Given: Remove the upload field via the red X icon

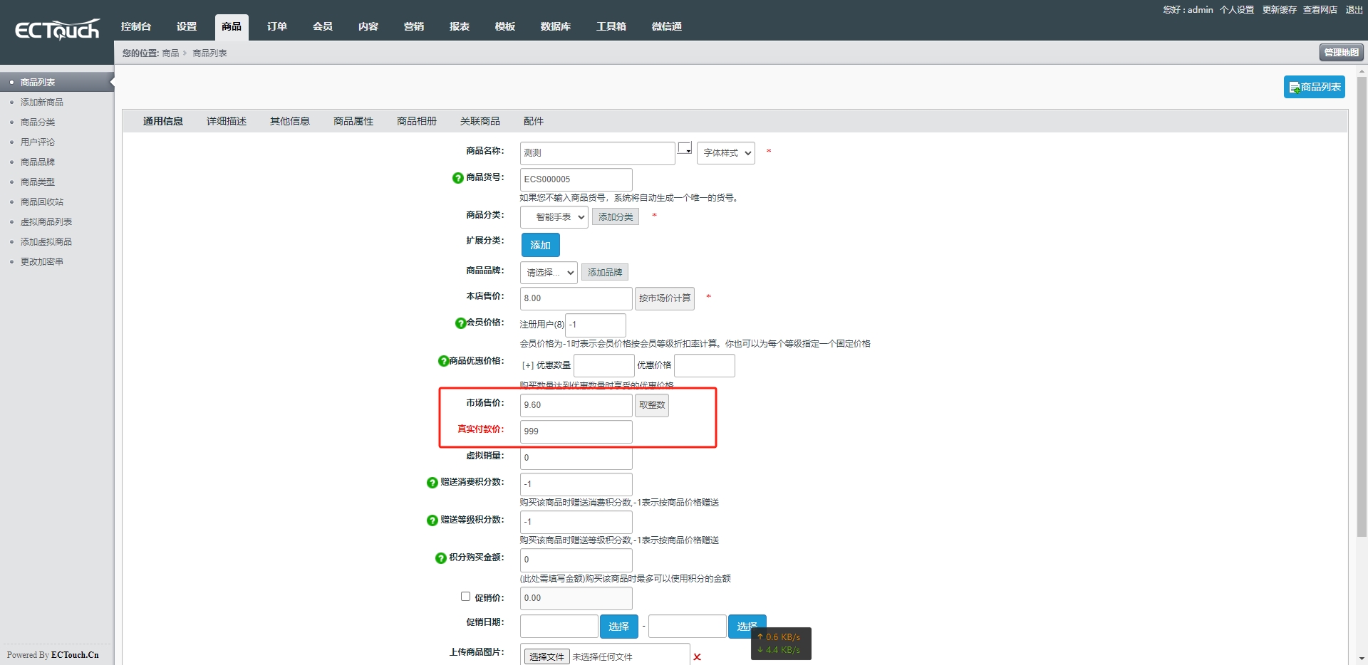Looking at the screenshot, I should coord(697,658).
